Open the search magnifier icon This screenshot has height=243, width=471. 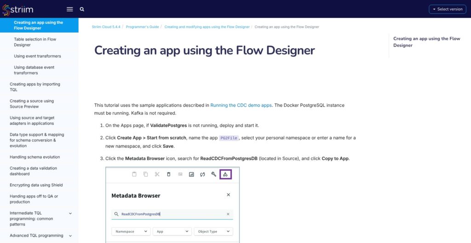tap(82, 9)
